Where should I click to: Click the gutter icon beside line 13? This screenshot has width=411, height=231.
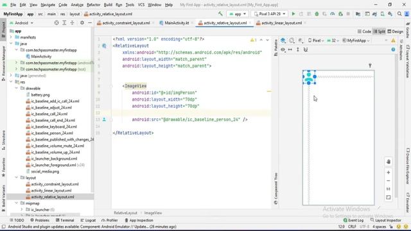[104, 119]
